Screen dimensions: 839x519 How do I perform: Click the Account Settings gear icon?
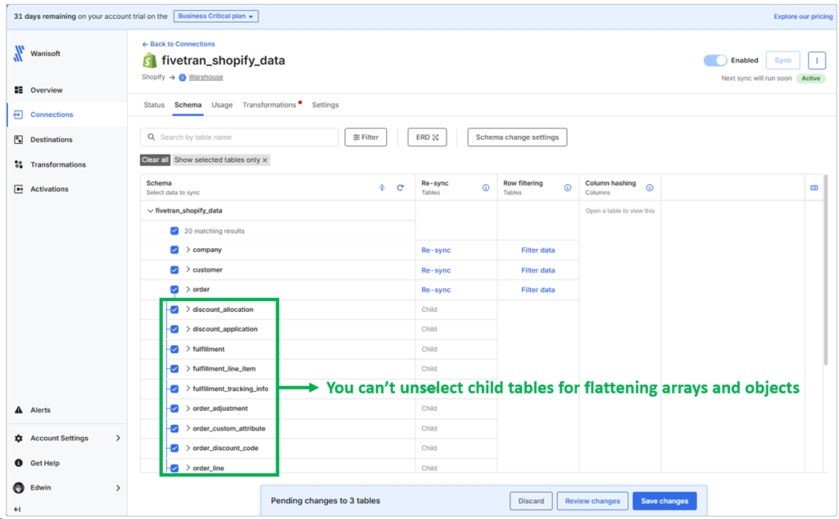point(19,438)
